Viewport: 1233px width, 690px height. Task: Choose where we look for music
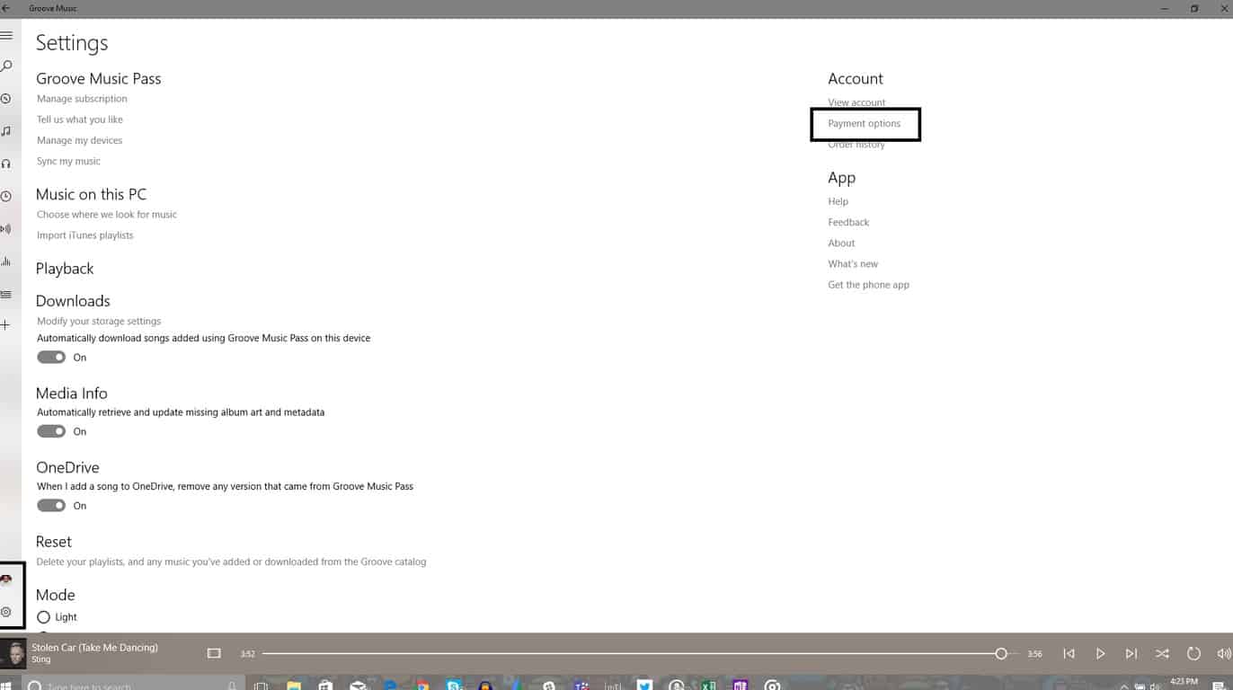coord(107,215)
